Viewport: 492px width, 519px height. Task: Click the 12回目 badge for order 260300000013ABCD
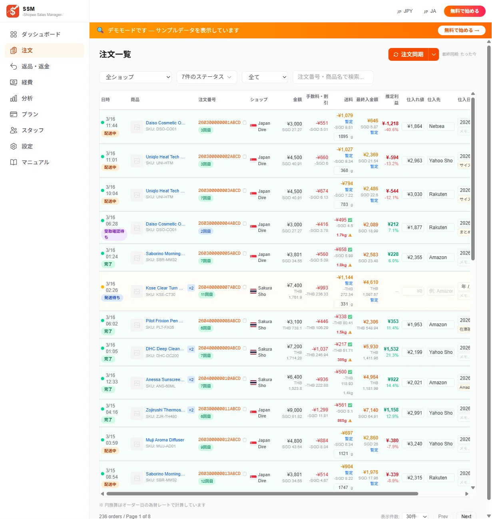[207, 481]
